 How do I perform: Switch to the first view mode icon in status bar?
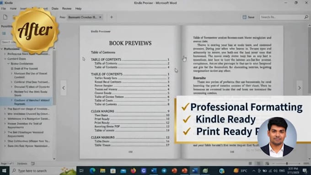[250, 163]
